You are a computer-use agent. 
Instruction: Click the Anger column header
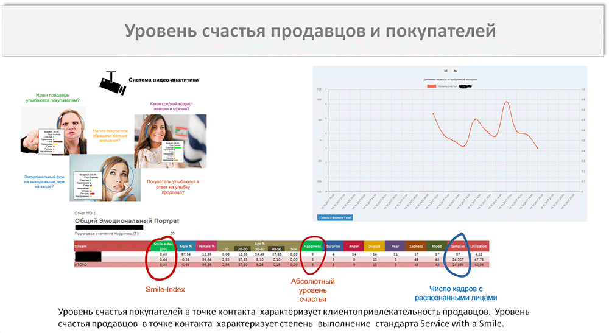click(x=353, y=247)
